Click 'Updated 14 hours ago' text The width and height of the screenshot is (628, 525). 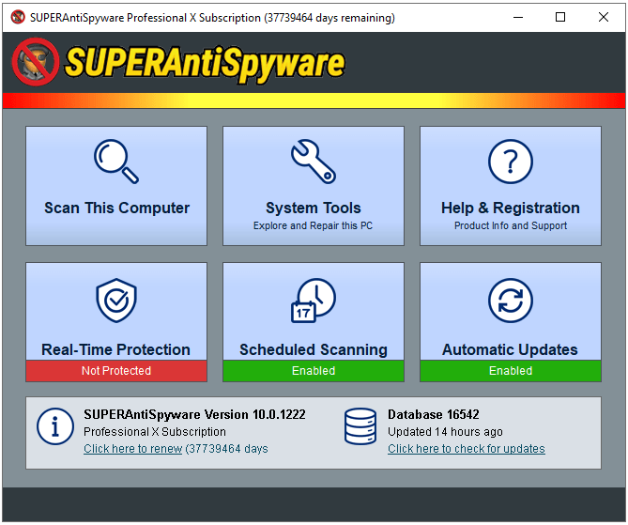(445, 432)
